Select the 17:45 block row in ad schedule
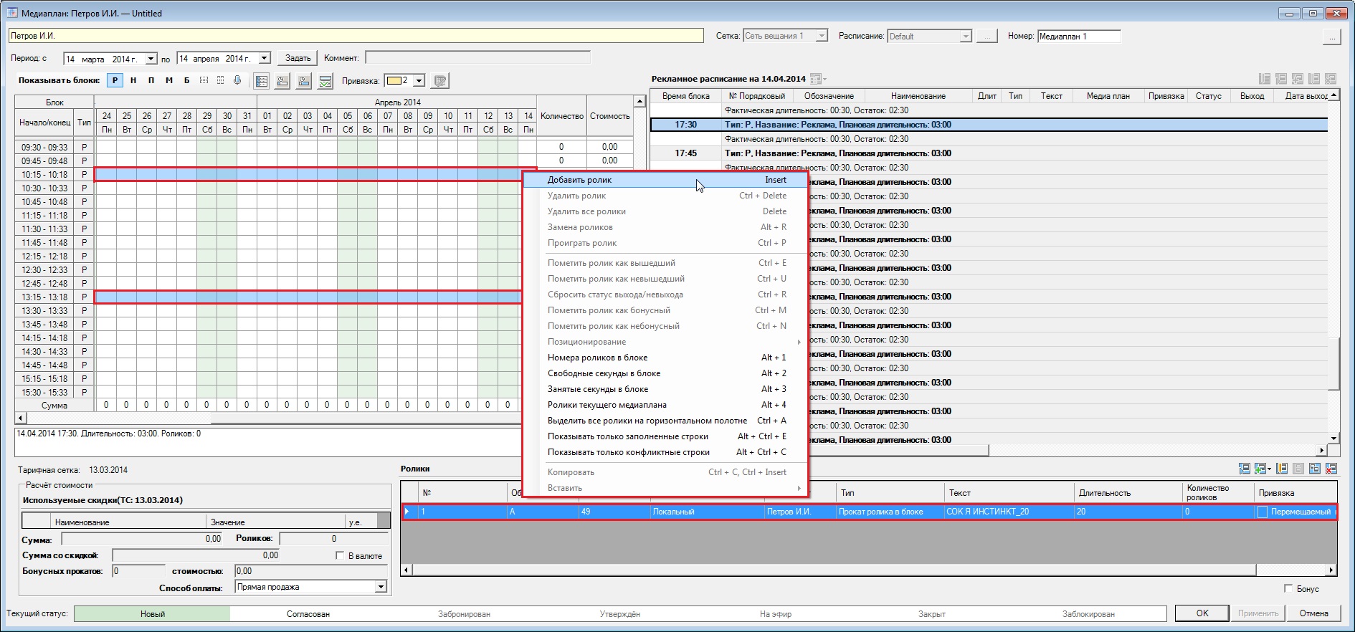 pyautogui.click(x=989, y=153)
